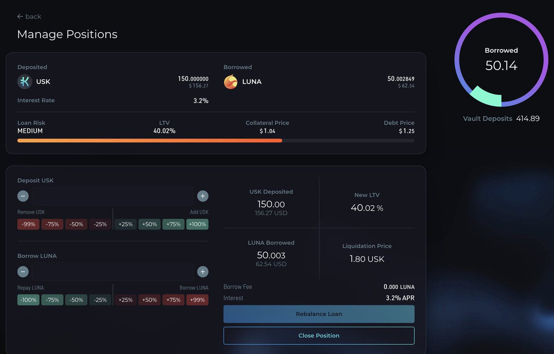The height and width of the screenshot is (354, 554).
Task: Choose +99% Borrow LUNA preset
Action: [x=198, y=300]
